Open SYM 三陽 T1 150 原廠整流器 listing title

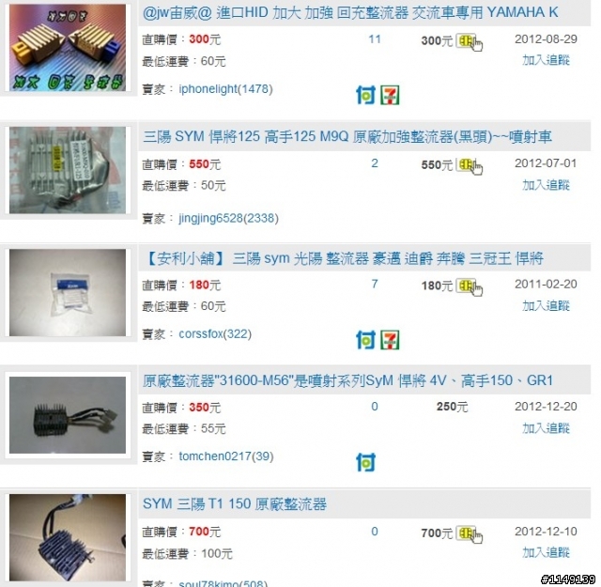tap(235, 503)
